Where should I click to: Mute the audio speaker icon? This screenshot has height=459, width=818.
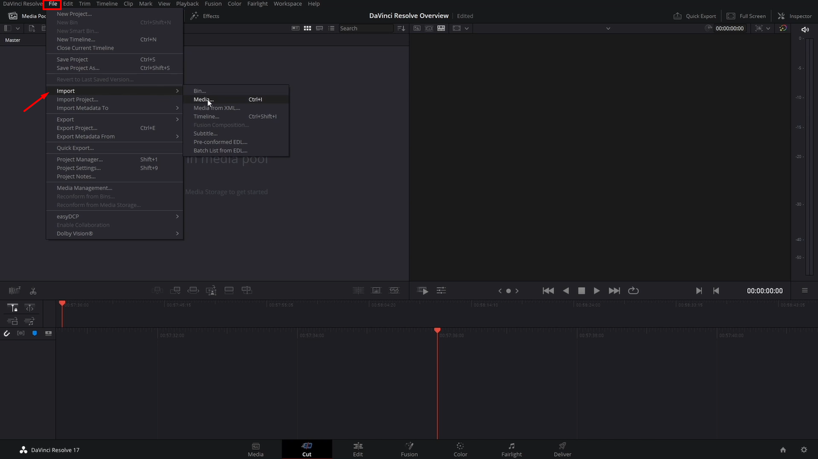(805, 29)
